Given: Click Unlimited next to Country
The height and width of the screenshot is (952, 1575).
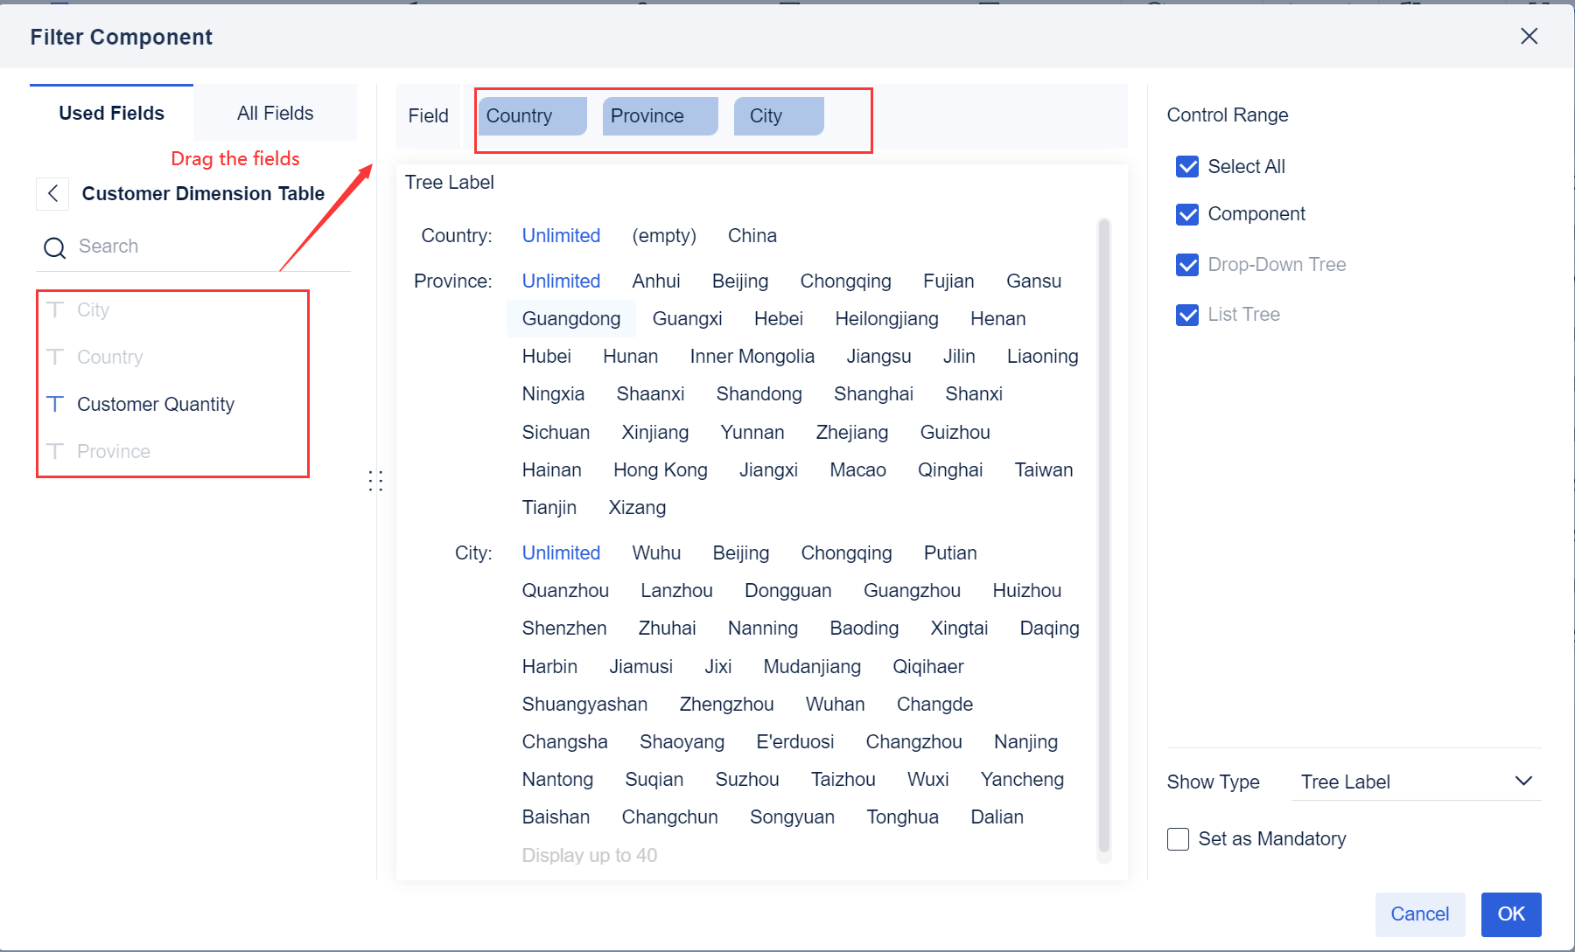Looking at the screenshot, I should click(561, 235).
